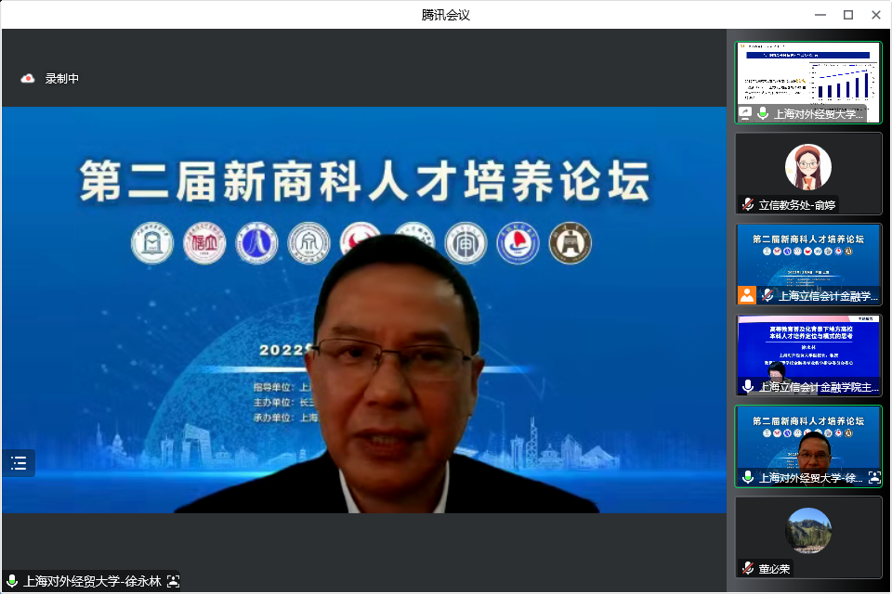892x594 pixels.
Task: Click the spotlight frame icon after main speaker name
Action: click(x=173, y=581)
